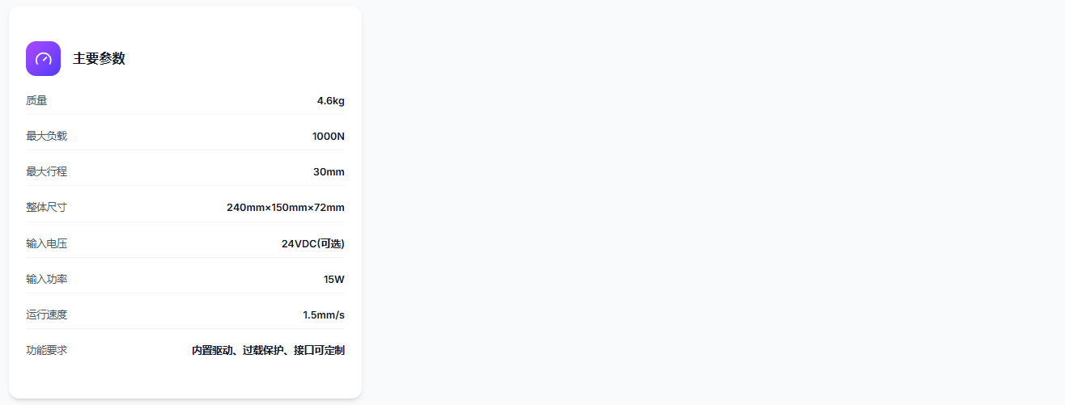Select the 功能要求 parameter label
The height and width of the screenshot is (405, 1065).
click(46, 350)
